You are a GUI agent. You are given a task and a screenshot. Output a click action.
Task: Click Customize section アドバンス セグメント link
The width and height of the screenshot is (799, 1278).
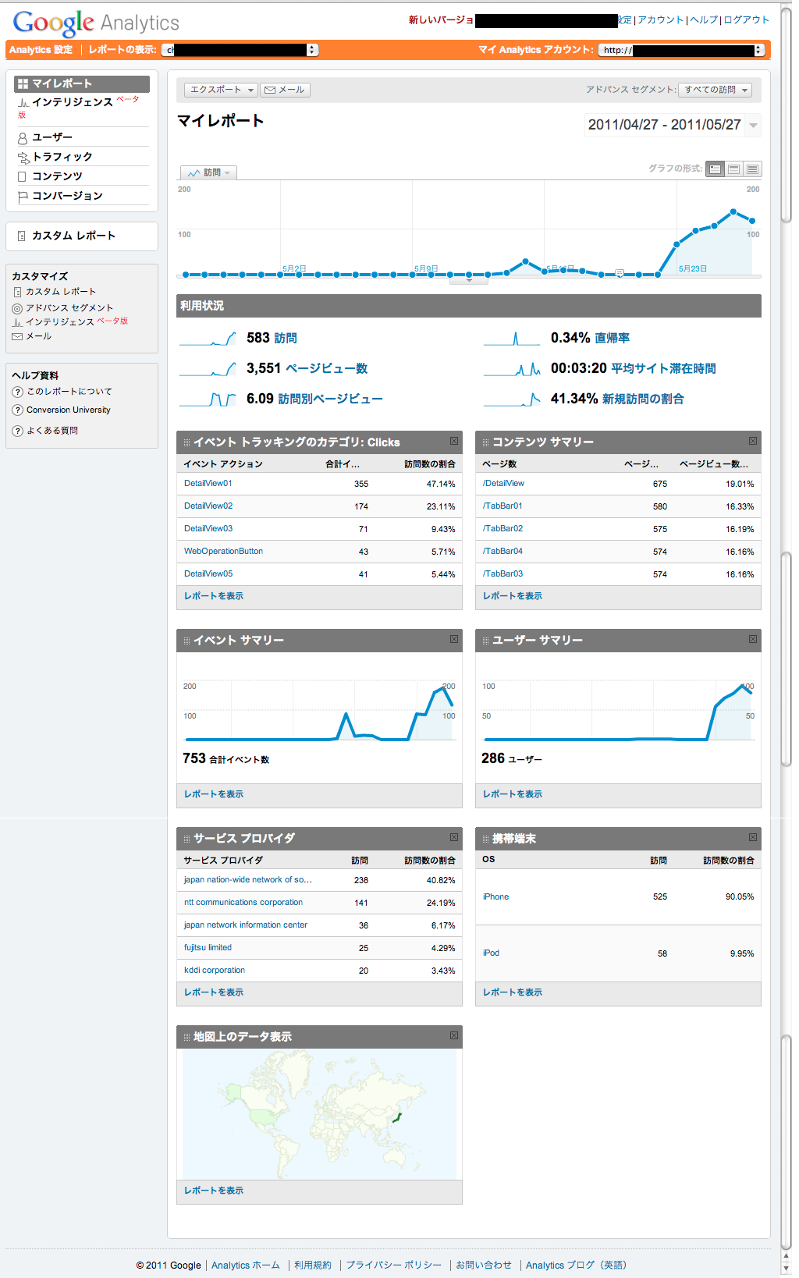point(69,308)
